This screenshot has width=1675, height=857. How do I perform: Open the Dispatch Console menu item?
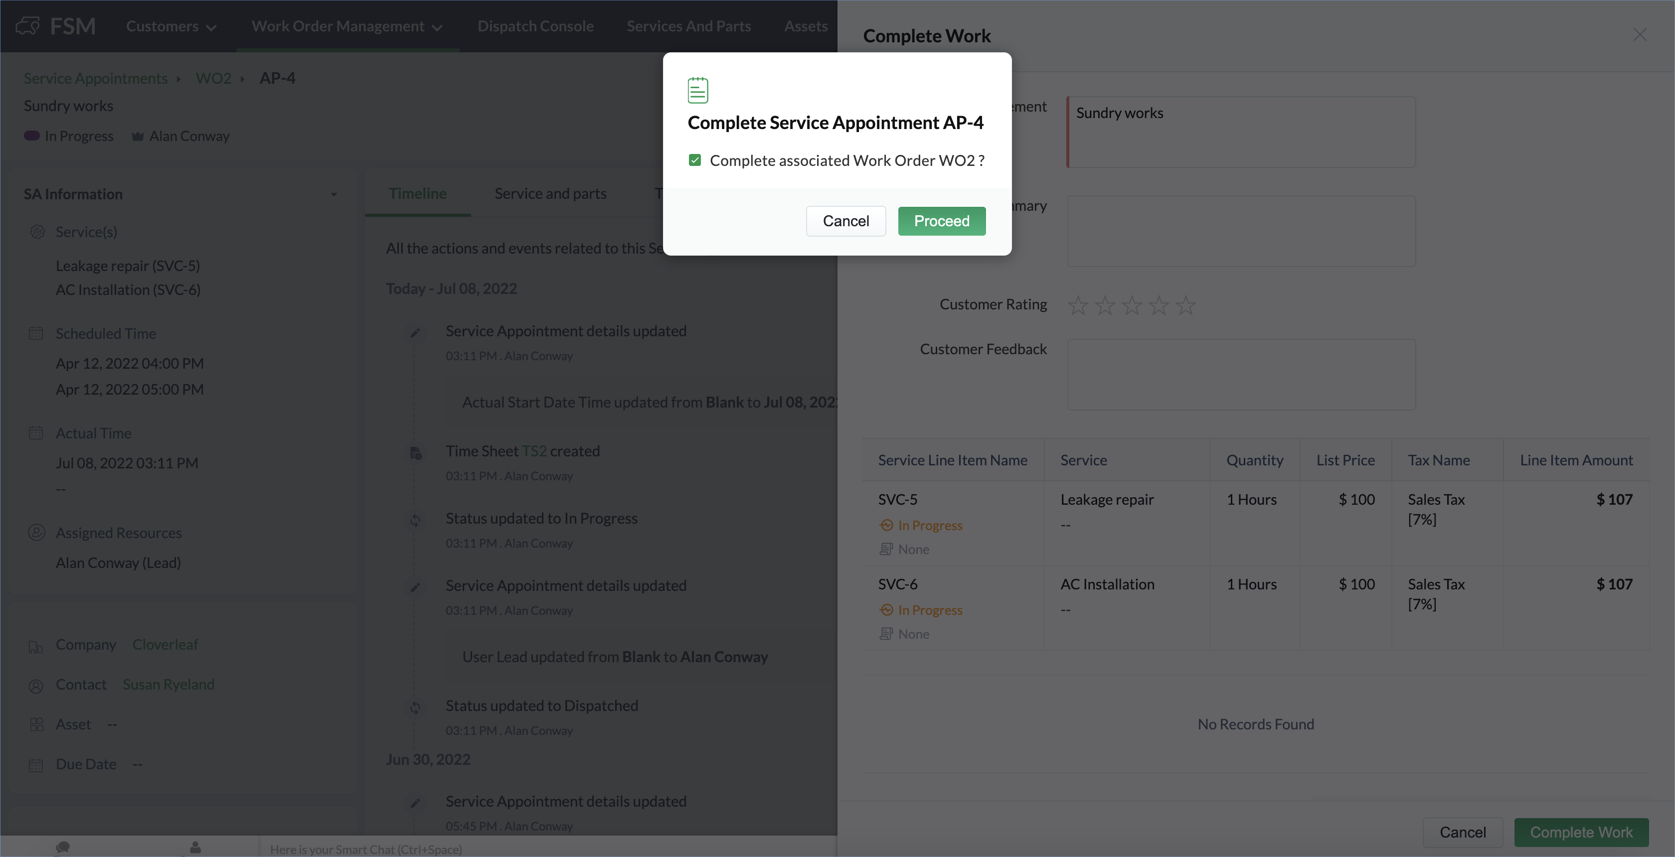pos(535,26)
